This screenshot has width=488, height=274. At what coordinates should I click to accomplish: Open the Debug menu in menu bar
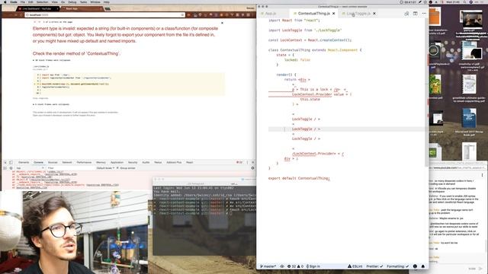tap(72, 2)
